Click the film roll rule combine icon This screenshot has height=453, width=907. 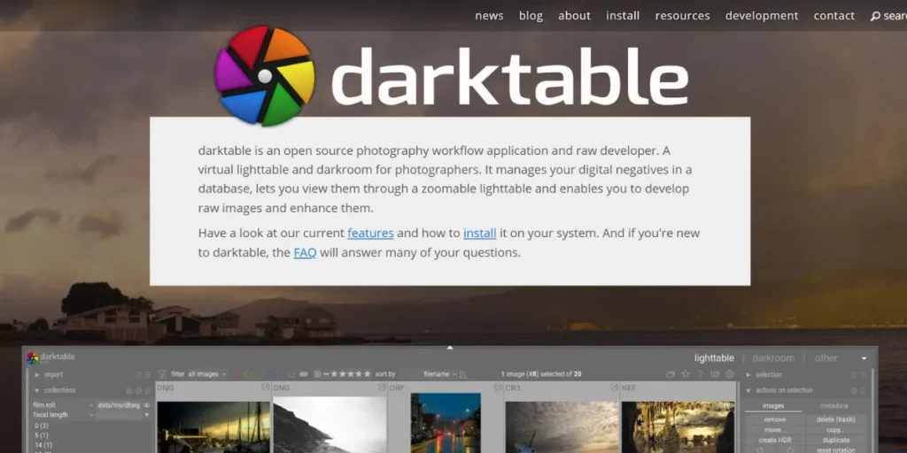pyautogui.click(x=146, y=405)
